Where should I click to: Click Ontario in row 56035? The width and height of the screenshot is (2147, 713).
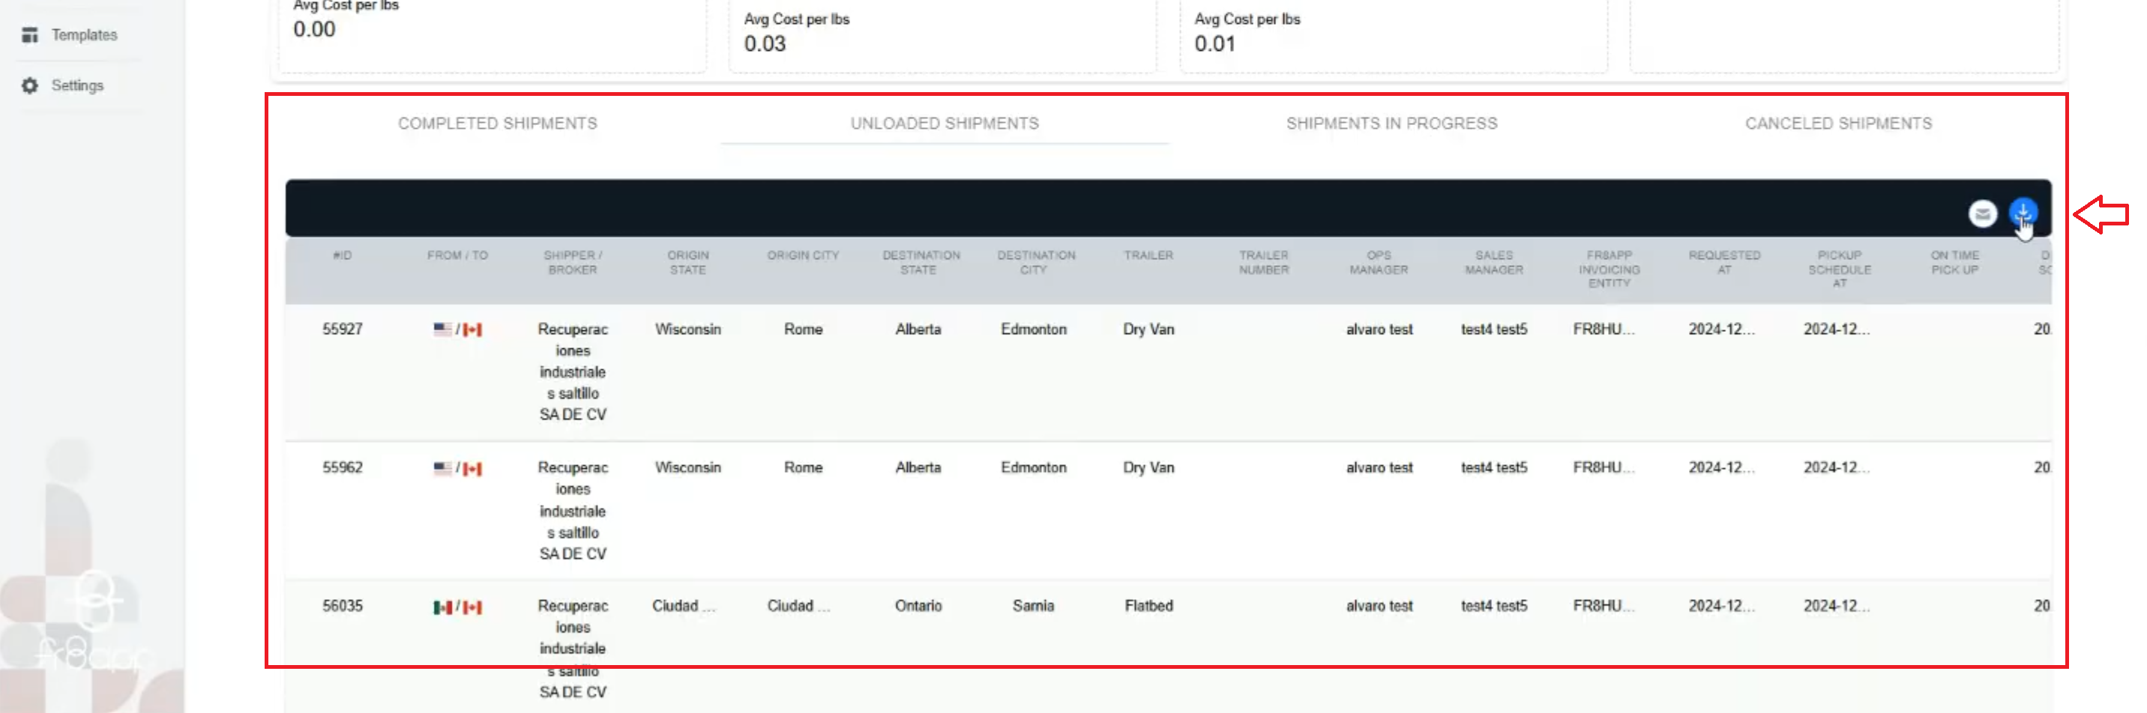[918, 606]
